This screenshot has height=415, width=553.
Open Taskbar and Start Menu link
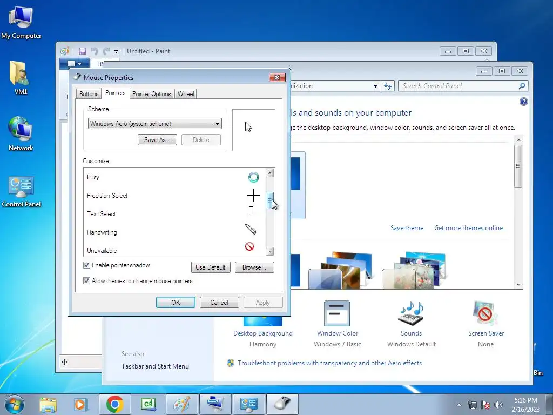click(x=155, y=366)
